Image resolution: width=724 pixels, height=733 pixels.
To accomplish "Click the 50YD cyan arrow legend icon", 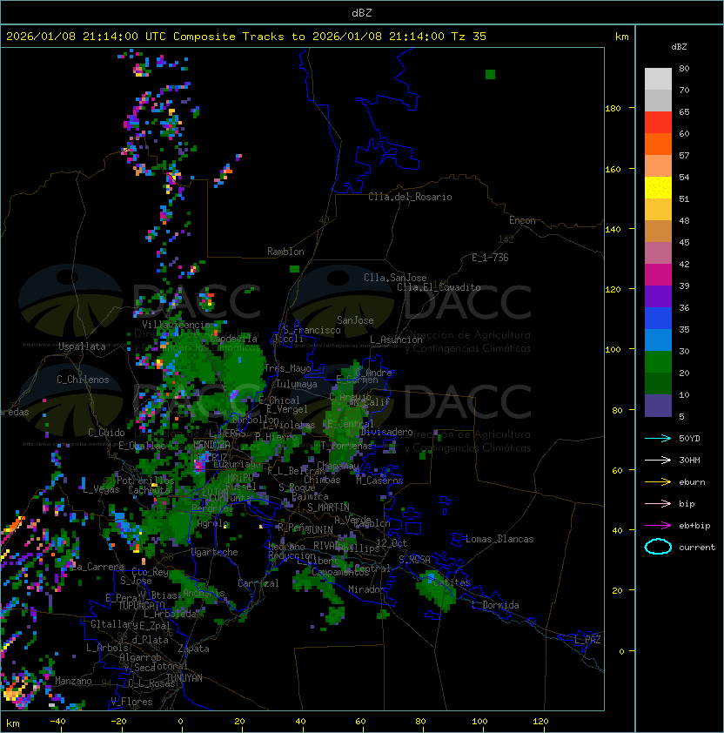I will coord(658,439).
